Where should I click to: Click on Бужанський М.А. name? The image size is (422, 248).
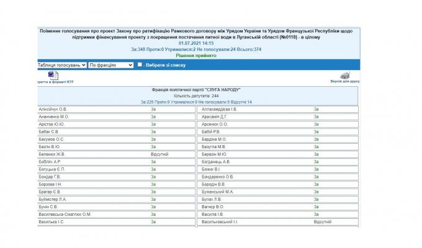click(218, 192)
